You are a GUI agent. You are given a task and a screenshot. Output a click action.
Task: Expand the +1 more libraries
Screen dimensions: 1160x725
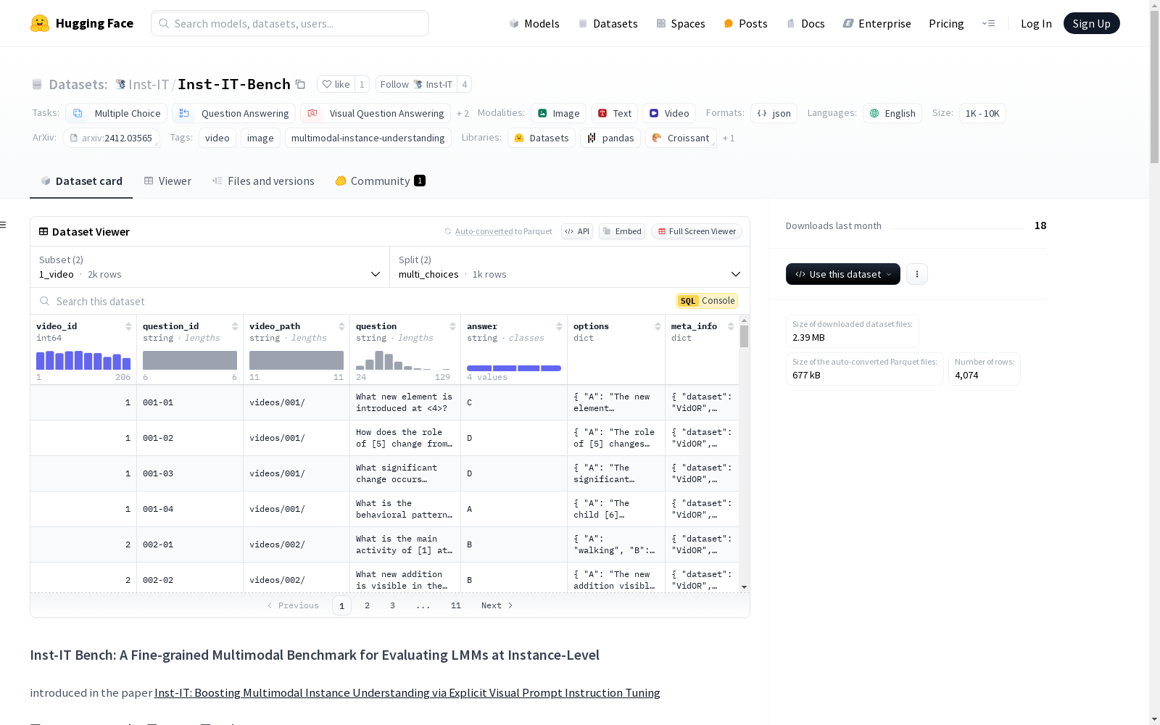(729, 138)
